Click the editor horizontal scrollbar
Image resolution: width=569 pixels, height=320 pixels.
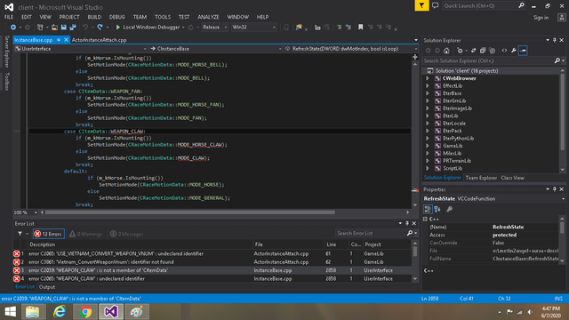pos(189,212)
